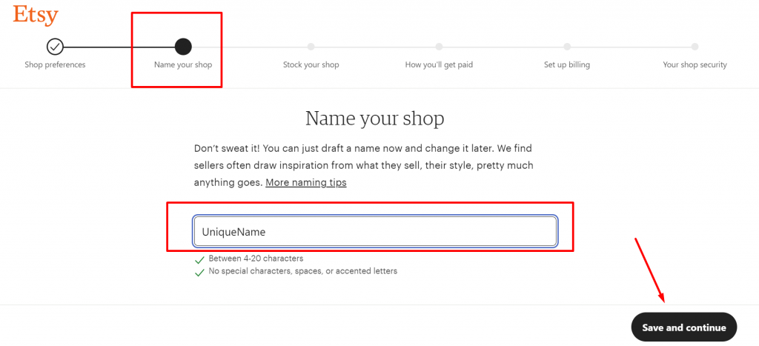Screen dimensions: 759x346
Task: Open the More naming tips link
Action: click(x=305, y=182)
